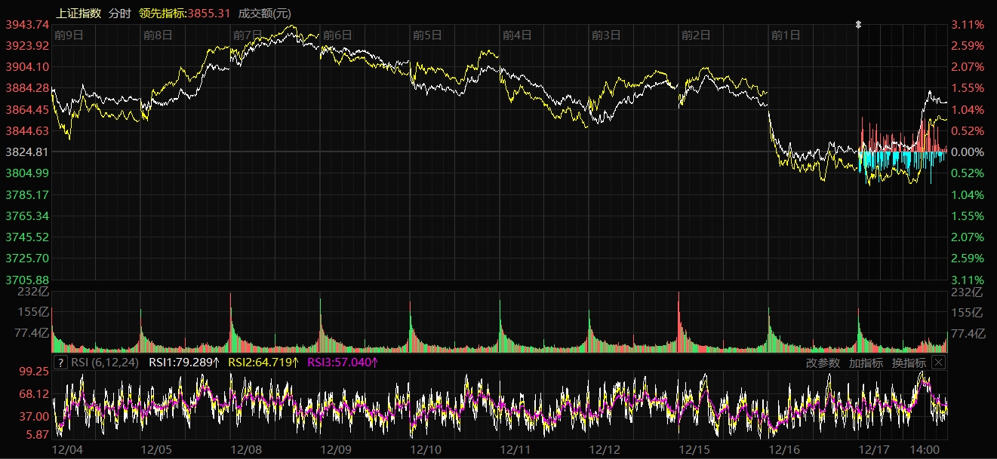This screenshot has width=997, height=459.
Task: Click the panel resize arrow above 12/17
Action: [x=858, y=25]
